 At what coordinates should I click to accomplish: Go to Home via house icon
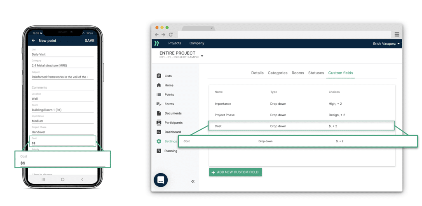click(159, 85)
